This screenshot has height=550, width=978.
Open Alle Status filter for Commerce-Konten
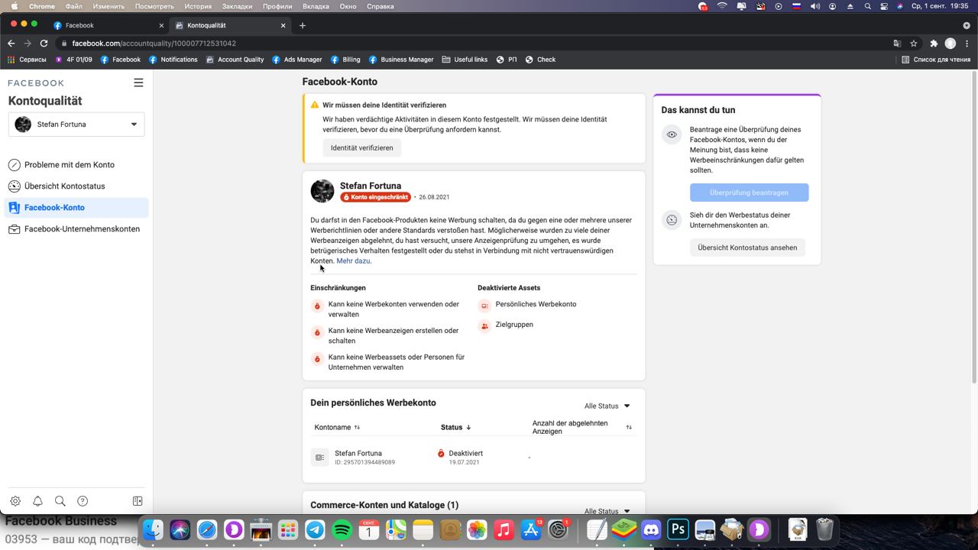pos(607,511)
